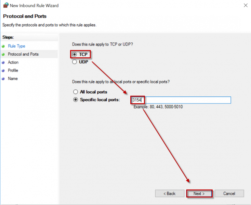Click the blue bullet beside Action step
251x205 pixels.
[x=3, y=63]
